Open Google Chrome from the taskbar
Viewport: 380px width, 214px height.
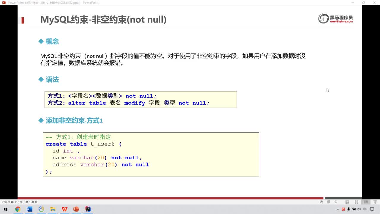(x=18, y=209)
